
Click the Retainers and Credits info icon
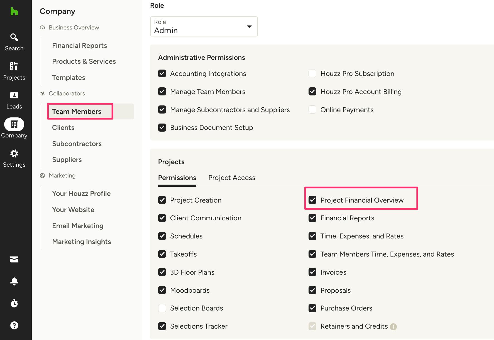[393, 327]
